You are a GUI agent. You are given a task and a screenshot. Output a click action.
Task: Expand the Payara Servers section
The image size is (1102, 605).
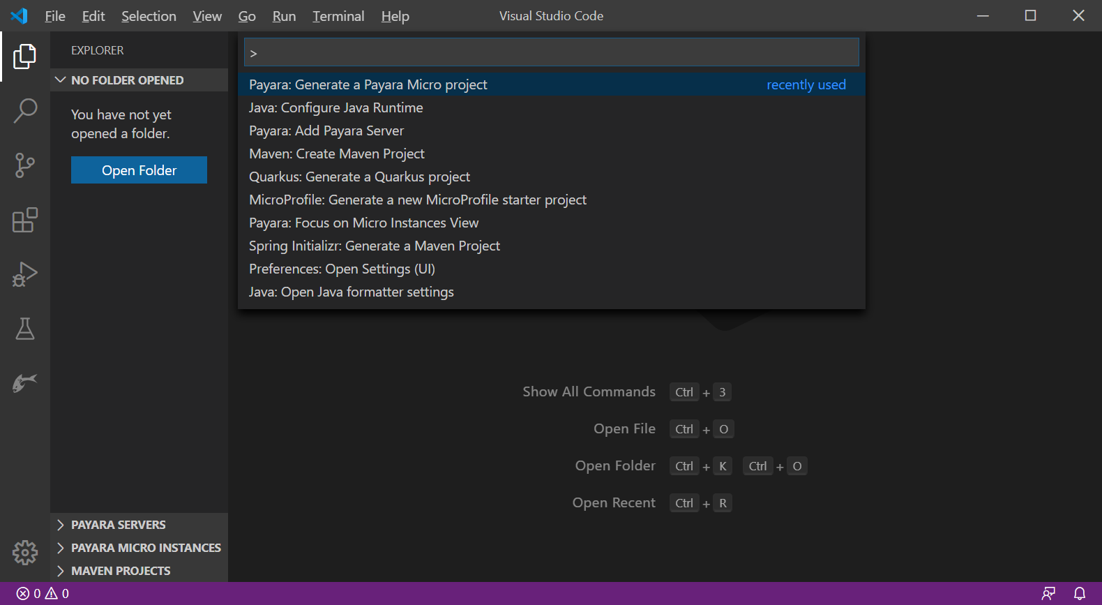tap(119, 525)
